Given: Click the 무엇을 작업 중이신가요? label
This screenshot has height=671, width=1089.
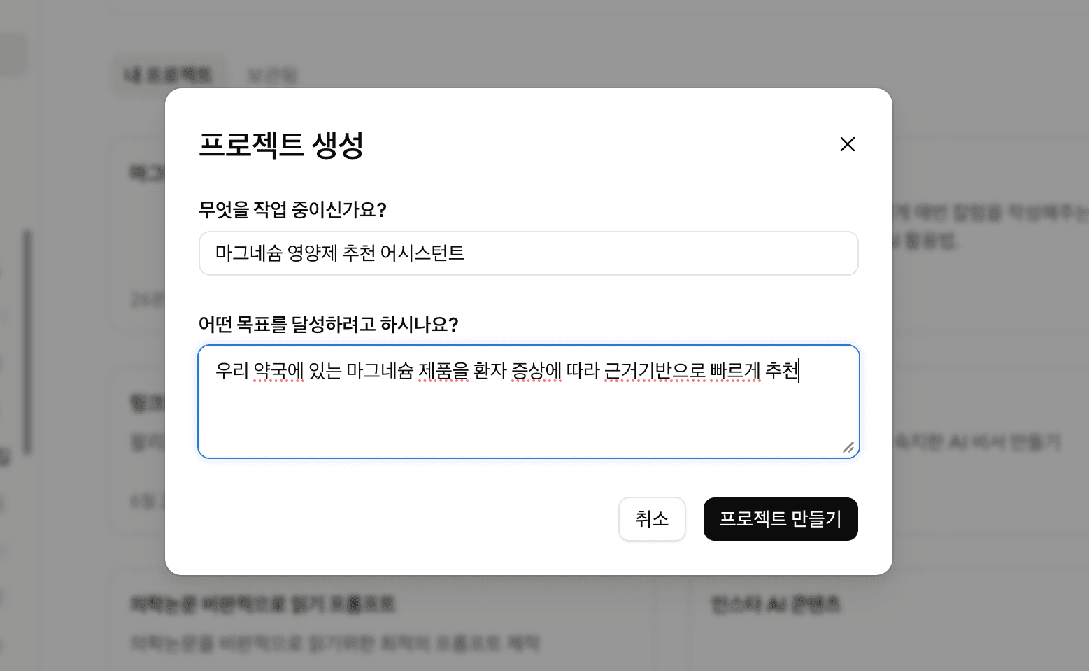Looking at the screenshot, I should click(x=292, y=210).
